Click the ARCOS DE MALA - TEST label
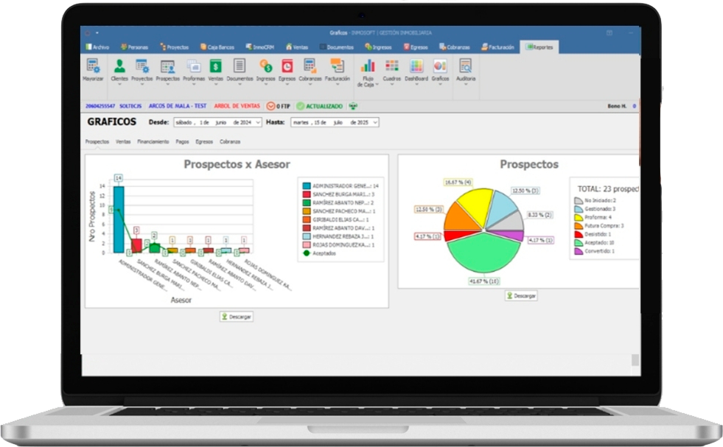Screen dimensions: 723x447 [x=178, y=106]
